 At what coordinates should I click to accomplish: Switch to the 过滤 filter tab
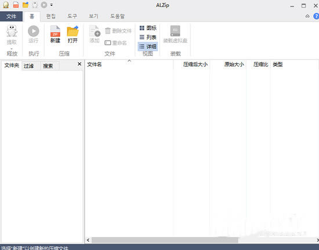coord(28,66)
